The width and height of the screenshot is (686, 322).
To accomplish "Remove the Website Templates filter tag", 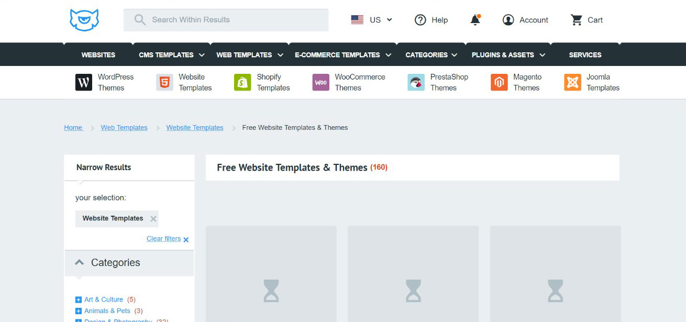I will pos(153,219).
